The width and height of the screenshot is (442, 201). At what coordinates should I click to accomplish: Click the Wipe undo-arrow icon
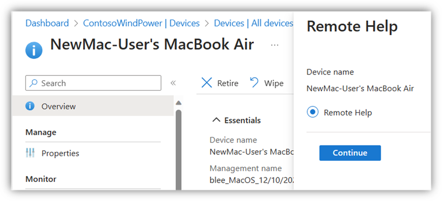(254, 83)
